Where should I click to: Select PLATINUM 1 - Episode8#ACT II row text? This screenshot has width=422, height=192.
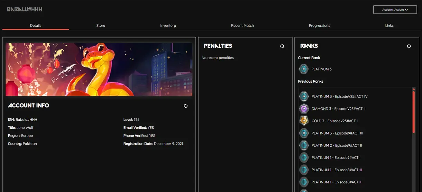click(x=337, y=182)
